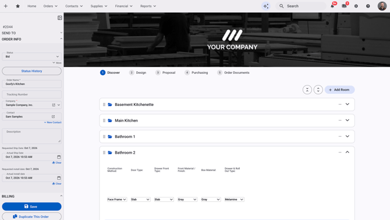The width and height of the screenshot is (390, 220).
Task: Open the help question mark icon
Action: click(368, 6)
